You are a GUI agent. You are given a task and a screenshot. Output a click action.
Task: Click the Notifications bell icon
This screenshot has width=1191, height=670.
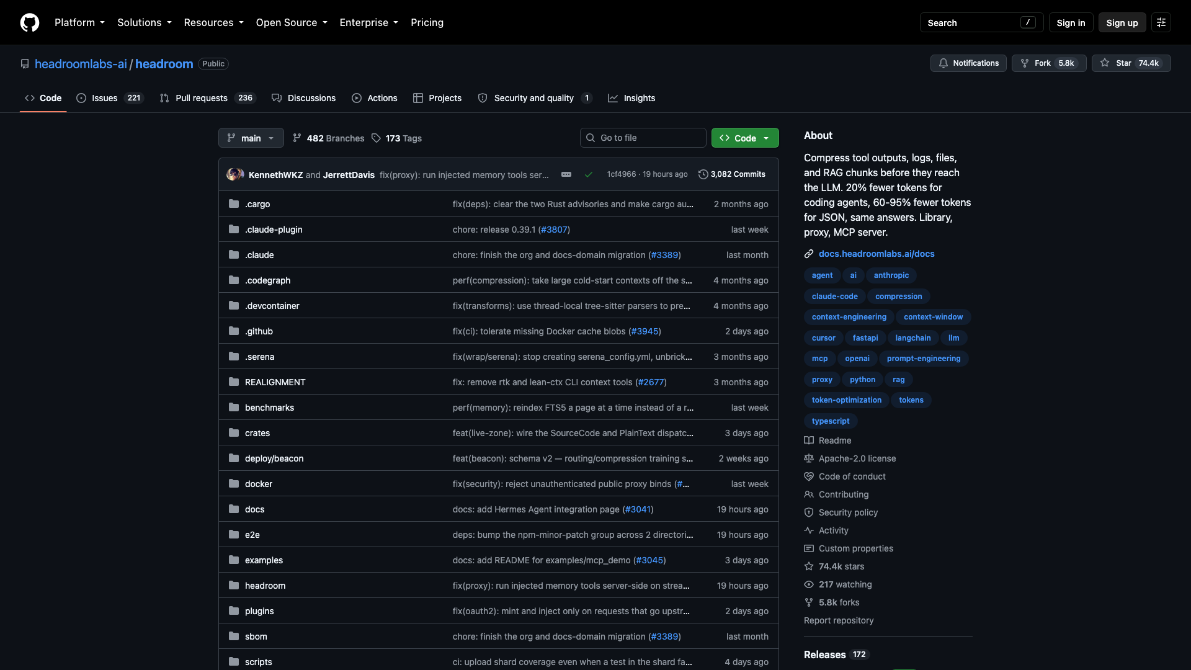943,63
